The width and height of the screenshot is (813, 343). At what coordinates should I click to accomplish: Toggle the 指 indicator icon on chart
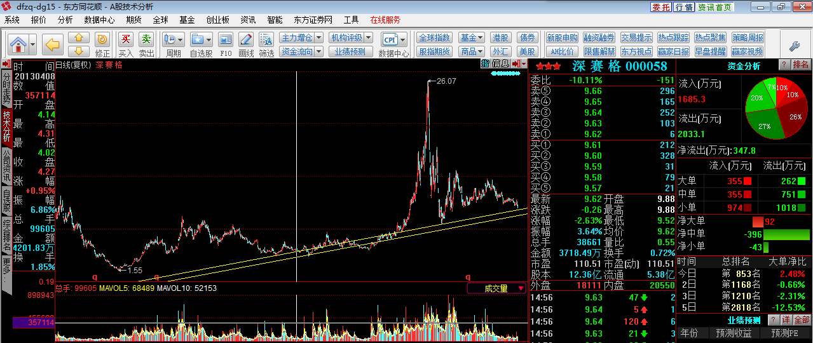485,64
